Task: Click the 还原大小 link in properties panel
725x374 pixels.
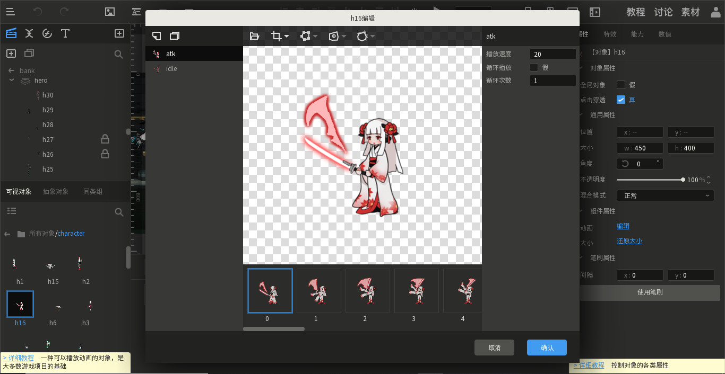Action: pos(629,241)
